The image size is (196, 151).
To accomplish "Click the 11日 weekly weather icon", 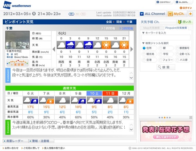I will click(110, 100).
